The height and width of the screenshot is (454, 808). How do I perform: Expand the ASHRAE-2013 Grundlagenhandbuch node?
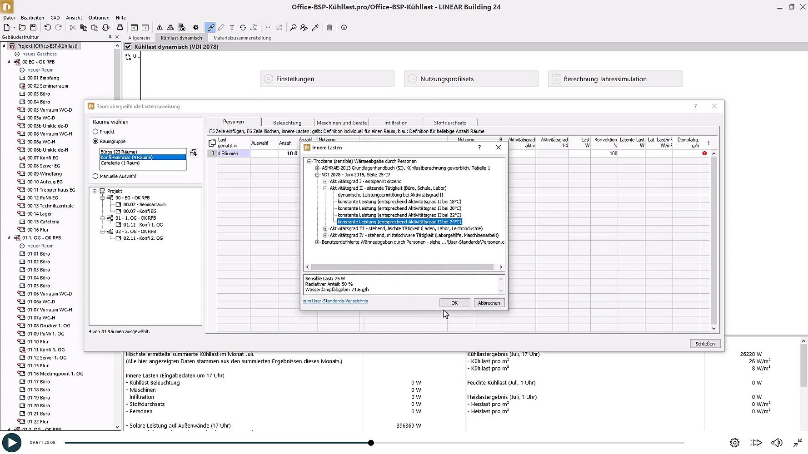[x=317, y=168]
